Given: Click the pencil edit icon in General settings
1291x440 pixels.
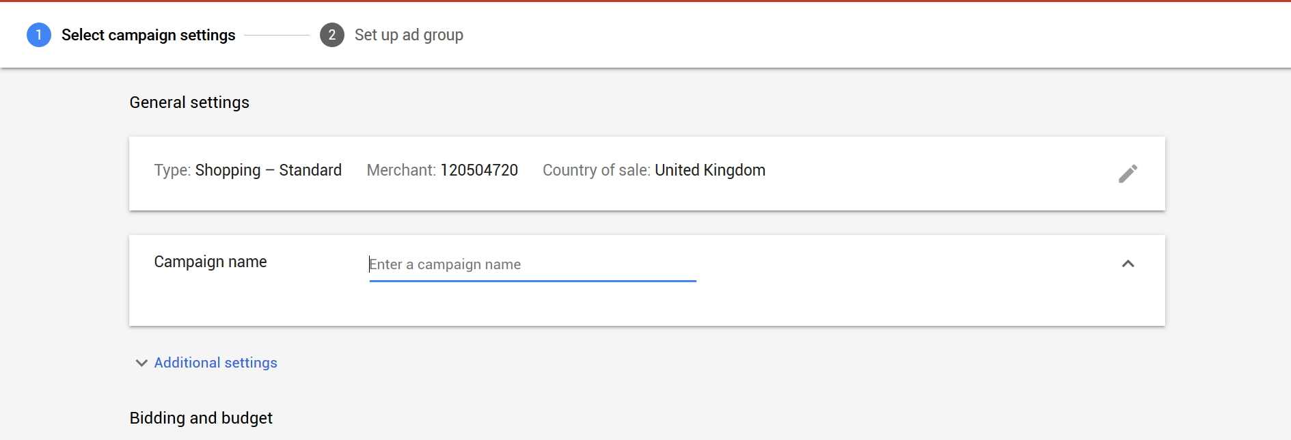Looking at the screenshot, I should (x=1128, y=174).
